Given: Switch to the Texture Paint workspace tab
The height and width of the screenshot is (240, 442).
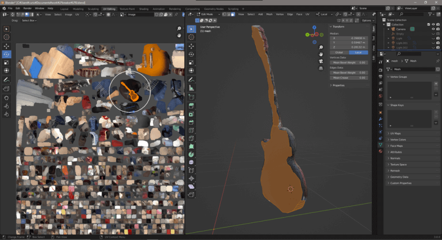Looking at the screenshot, I should [x=127, y=9].
